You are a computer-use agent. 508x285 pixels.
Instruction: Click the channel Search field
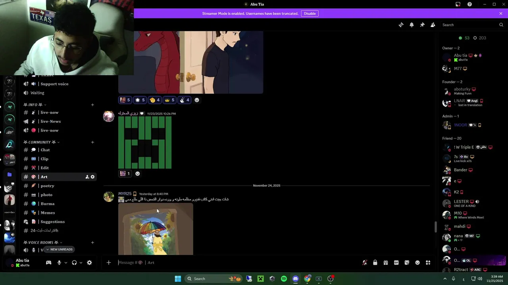tap(472, 25)
